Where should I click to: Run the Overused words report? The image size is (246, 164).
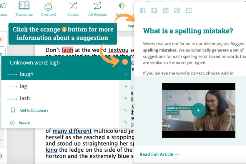48,9
